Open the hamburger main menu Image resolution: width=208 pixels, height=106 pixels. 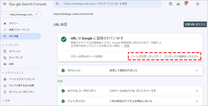[x=4, y=4]
